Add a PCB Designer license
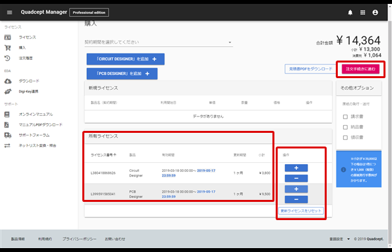 (122, 74)
